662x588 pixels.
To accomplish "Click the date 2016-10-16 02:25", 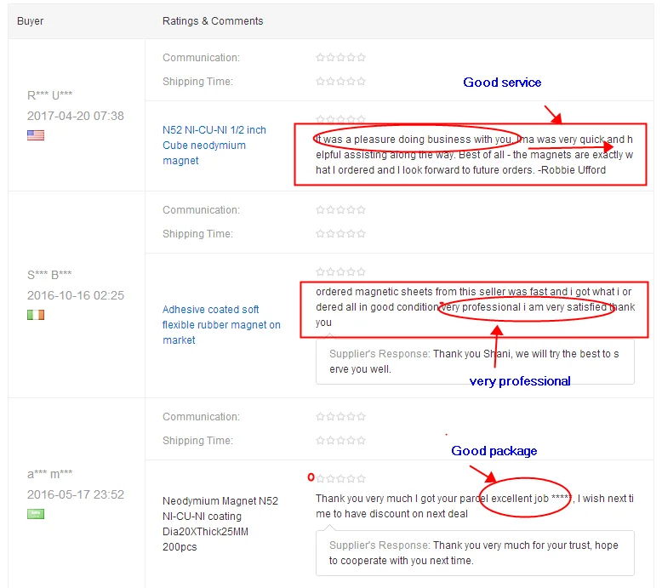I will tap(76, 295).
